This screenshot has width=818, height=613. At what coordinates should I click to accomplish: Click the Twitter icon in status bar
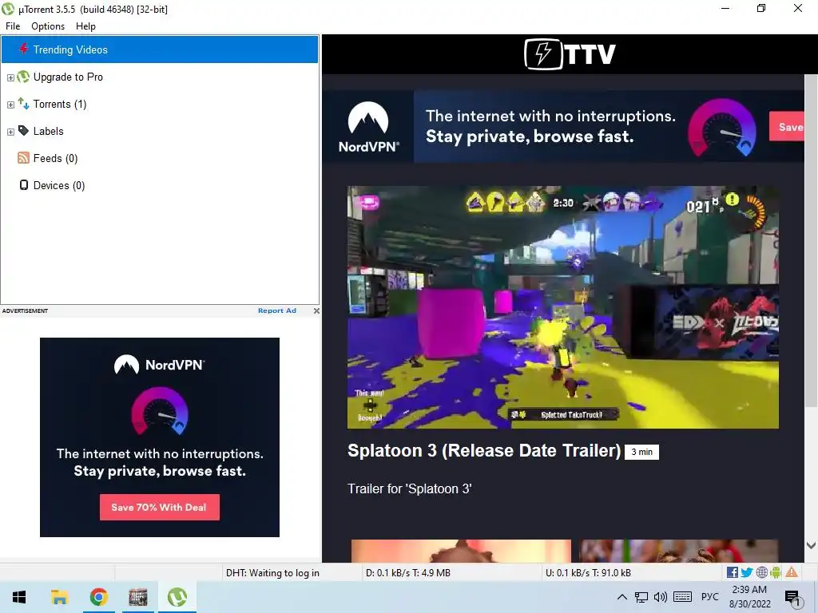(x=747, y=572)
